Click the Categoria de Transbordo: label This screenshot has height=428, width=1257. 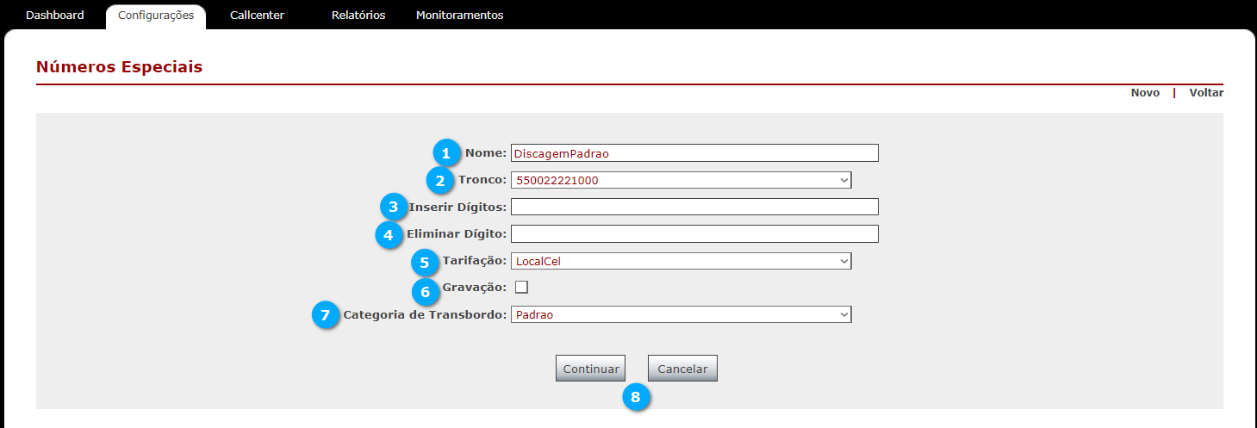point(425,314)
